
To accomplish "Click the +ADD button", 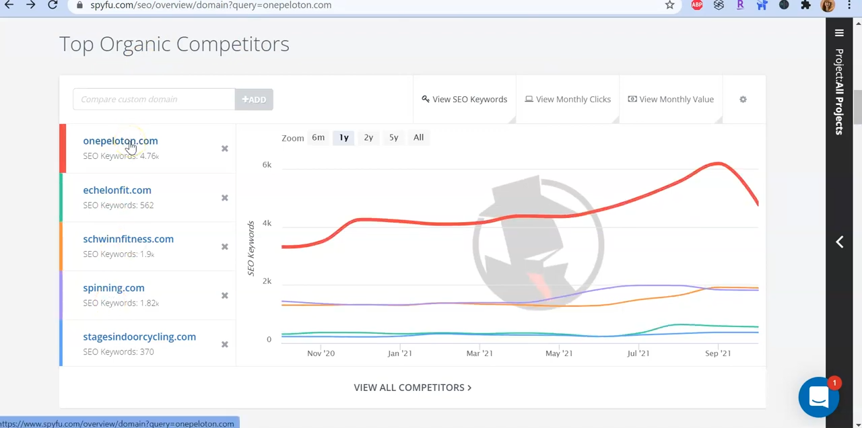I will 254,100.
